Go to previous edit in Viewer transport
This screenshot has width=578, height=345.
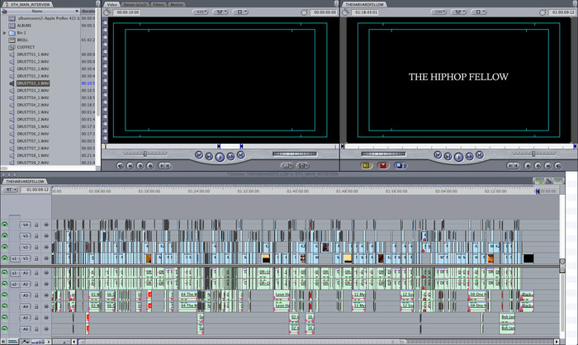199,155
